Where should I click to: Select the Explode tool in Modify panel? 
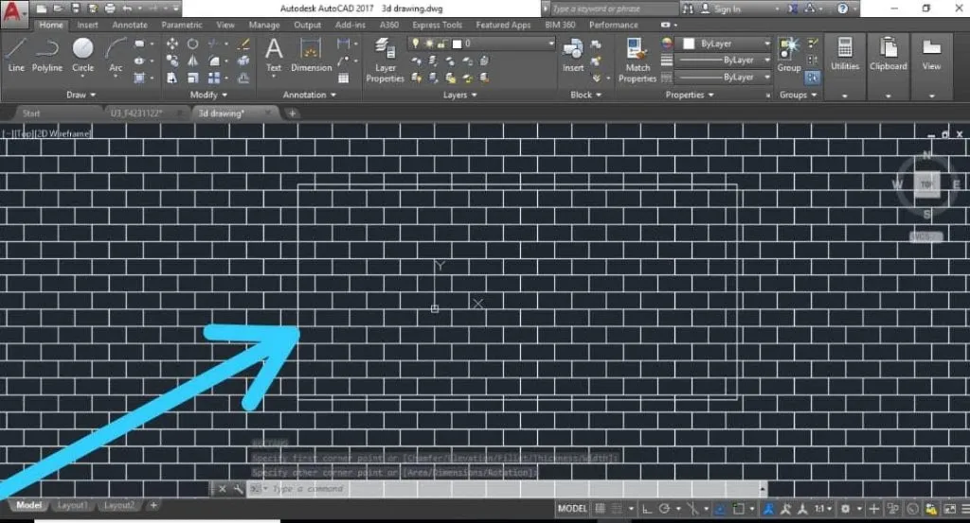tap(243, 61)
